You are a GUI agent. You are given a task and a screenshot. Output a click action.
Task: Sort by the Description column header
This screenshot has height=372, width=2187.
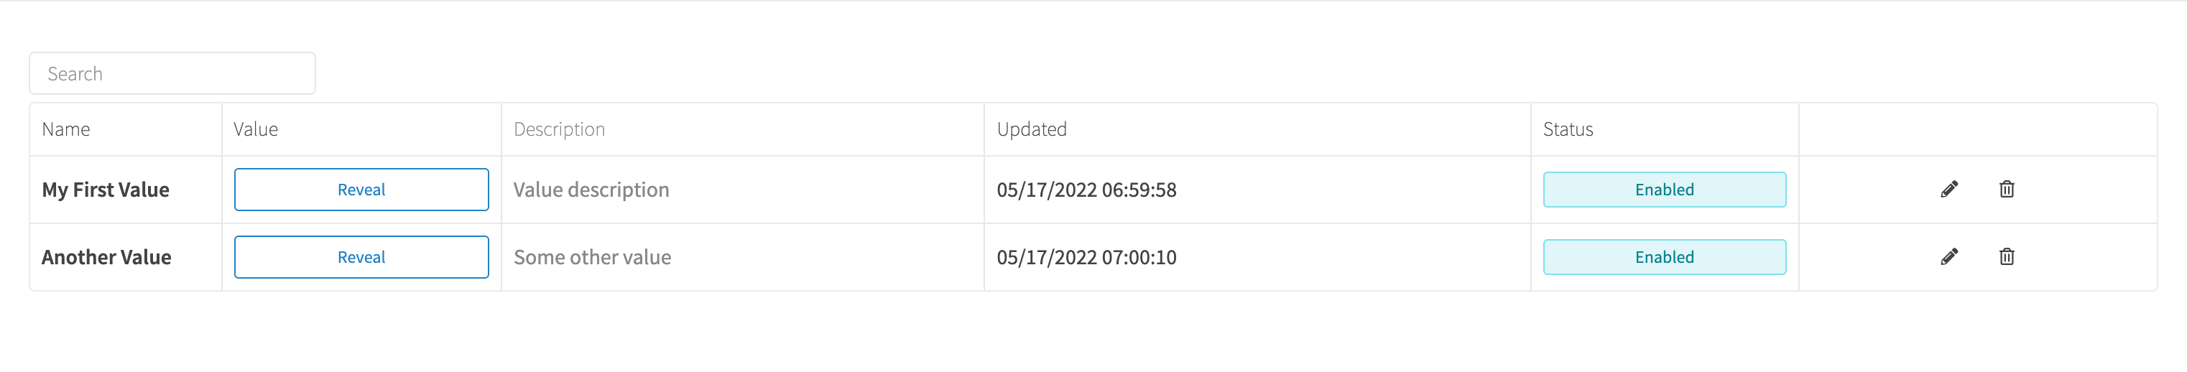click(560, 129)
